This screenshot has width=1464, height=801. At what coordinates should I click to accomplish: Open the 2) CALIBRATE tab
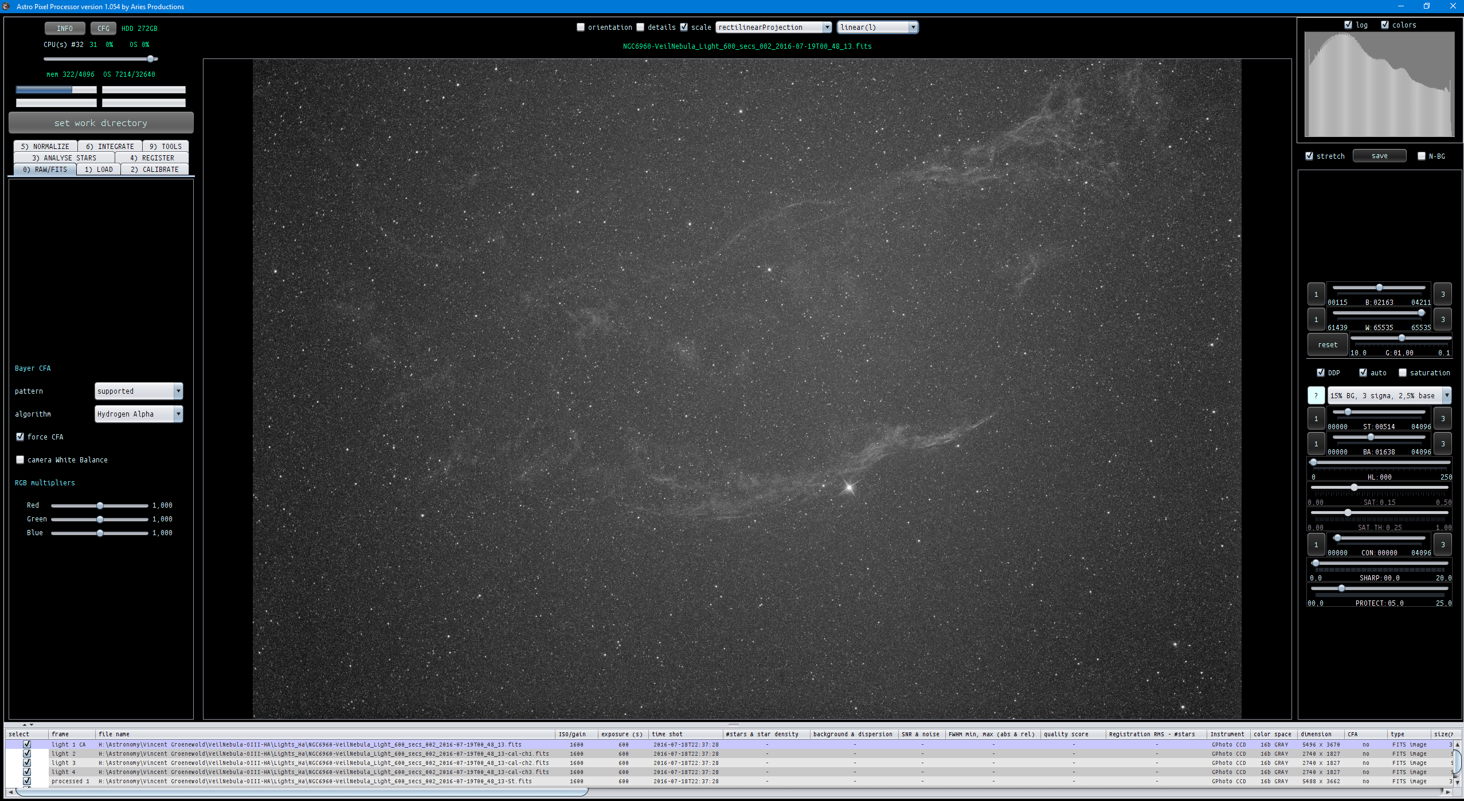155,169
